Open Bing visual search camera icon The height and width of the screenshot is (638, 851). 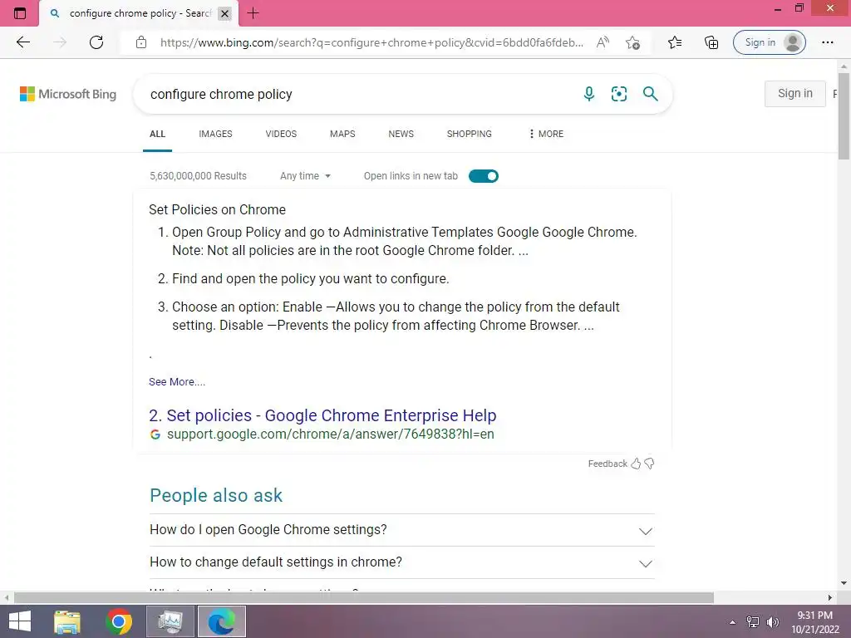click(x=618, y=94)
